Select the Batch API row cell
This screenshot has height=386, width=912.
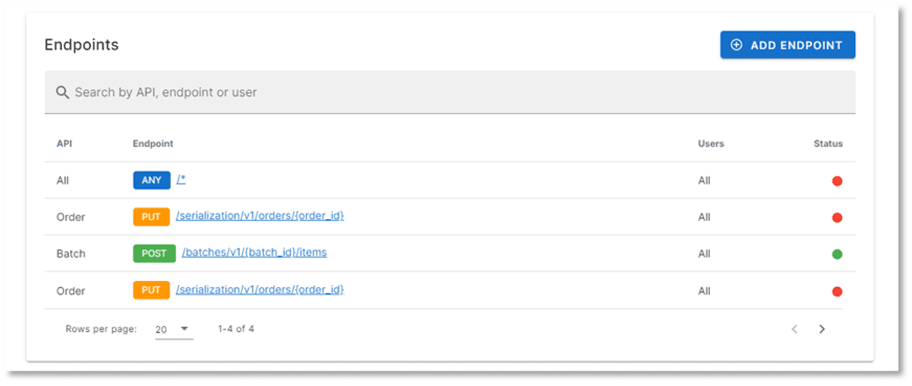(71, 253)
